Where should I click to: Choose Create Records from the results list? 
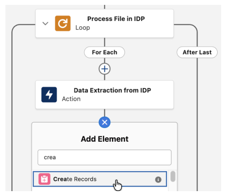(x=100, y=179)
